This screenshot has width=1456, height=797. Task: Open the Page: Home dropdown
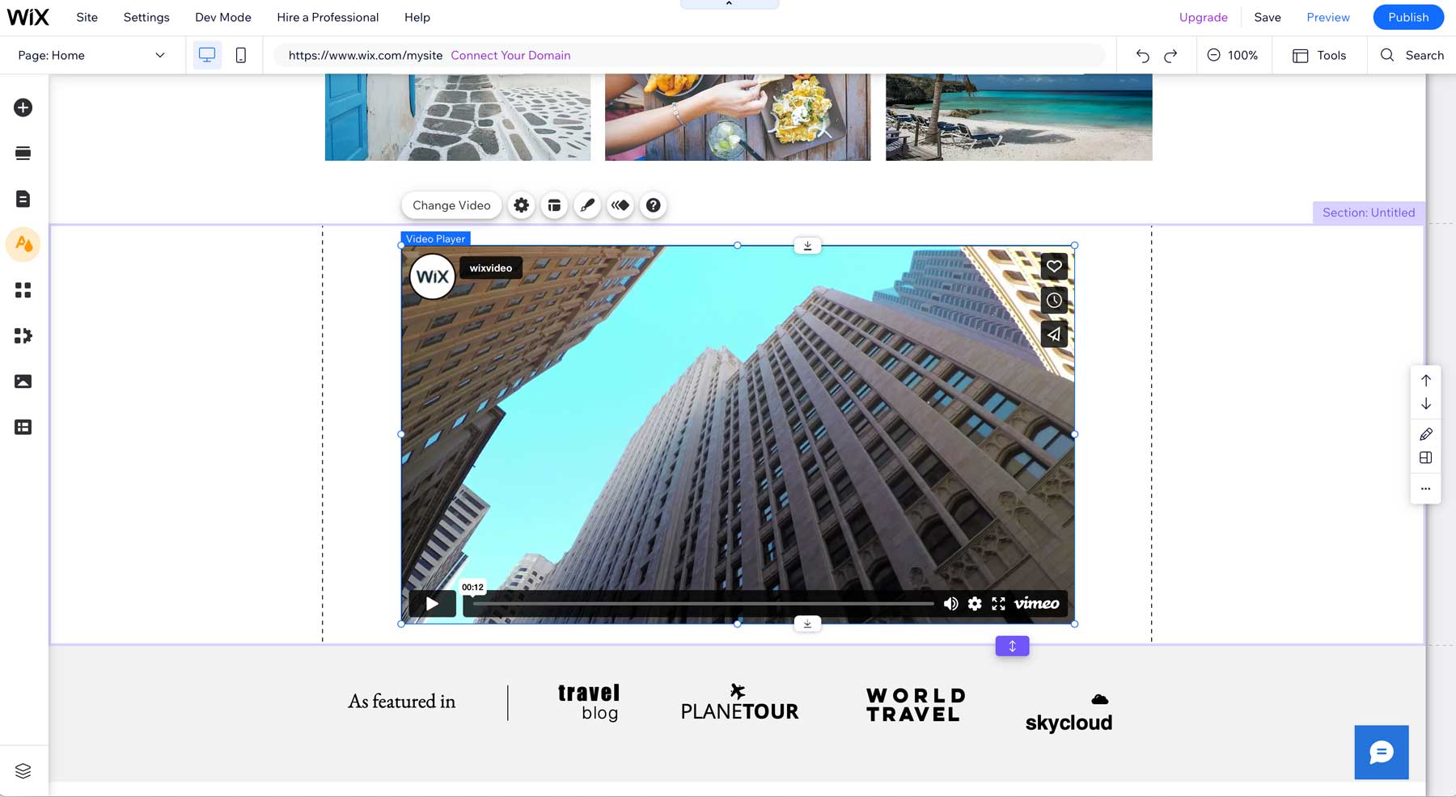[91, 55]
